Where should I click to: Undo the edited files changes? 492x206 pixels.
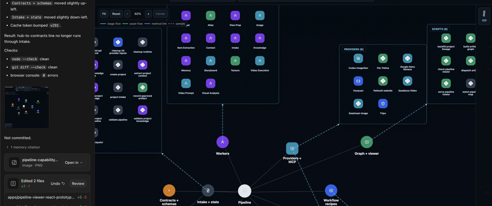(x=58, y=183)
